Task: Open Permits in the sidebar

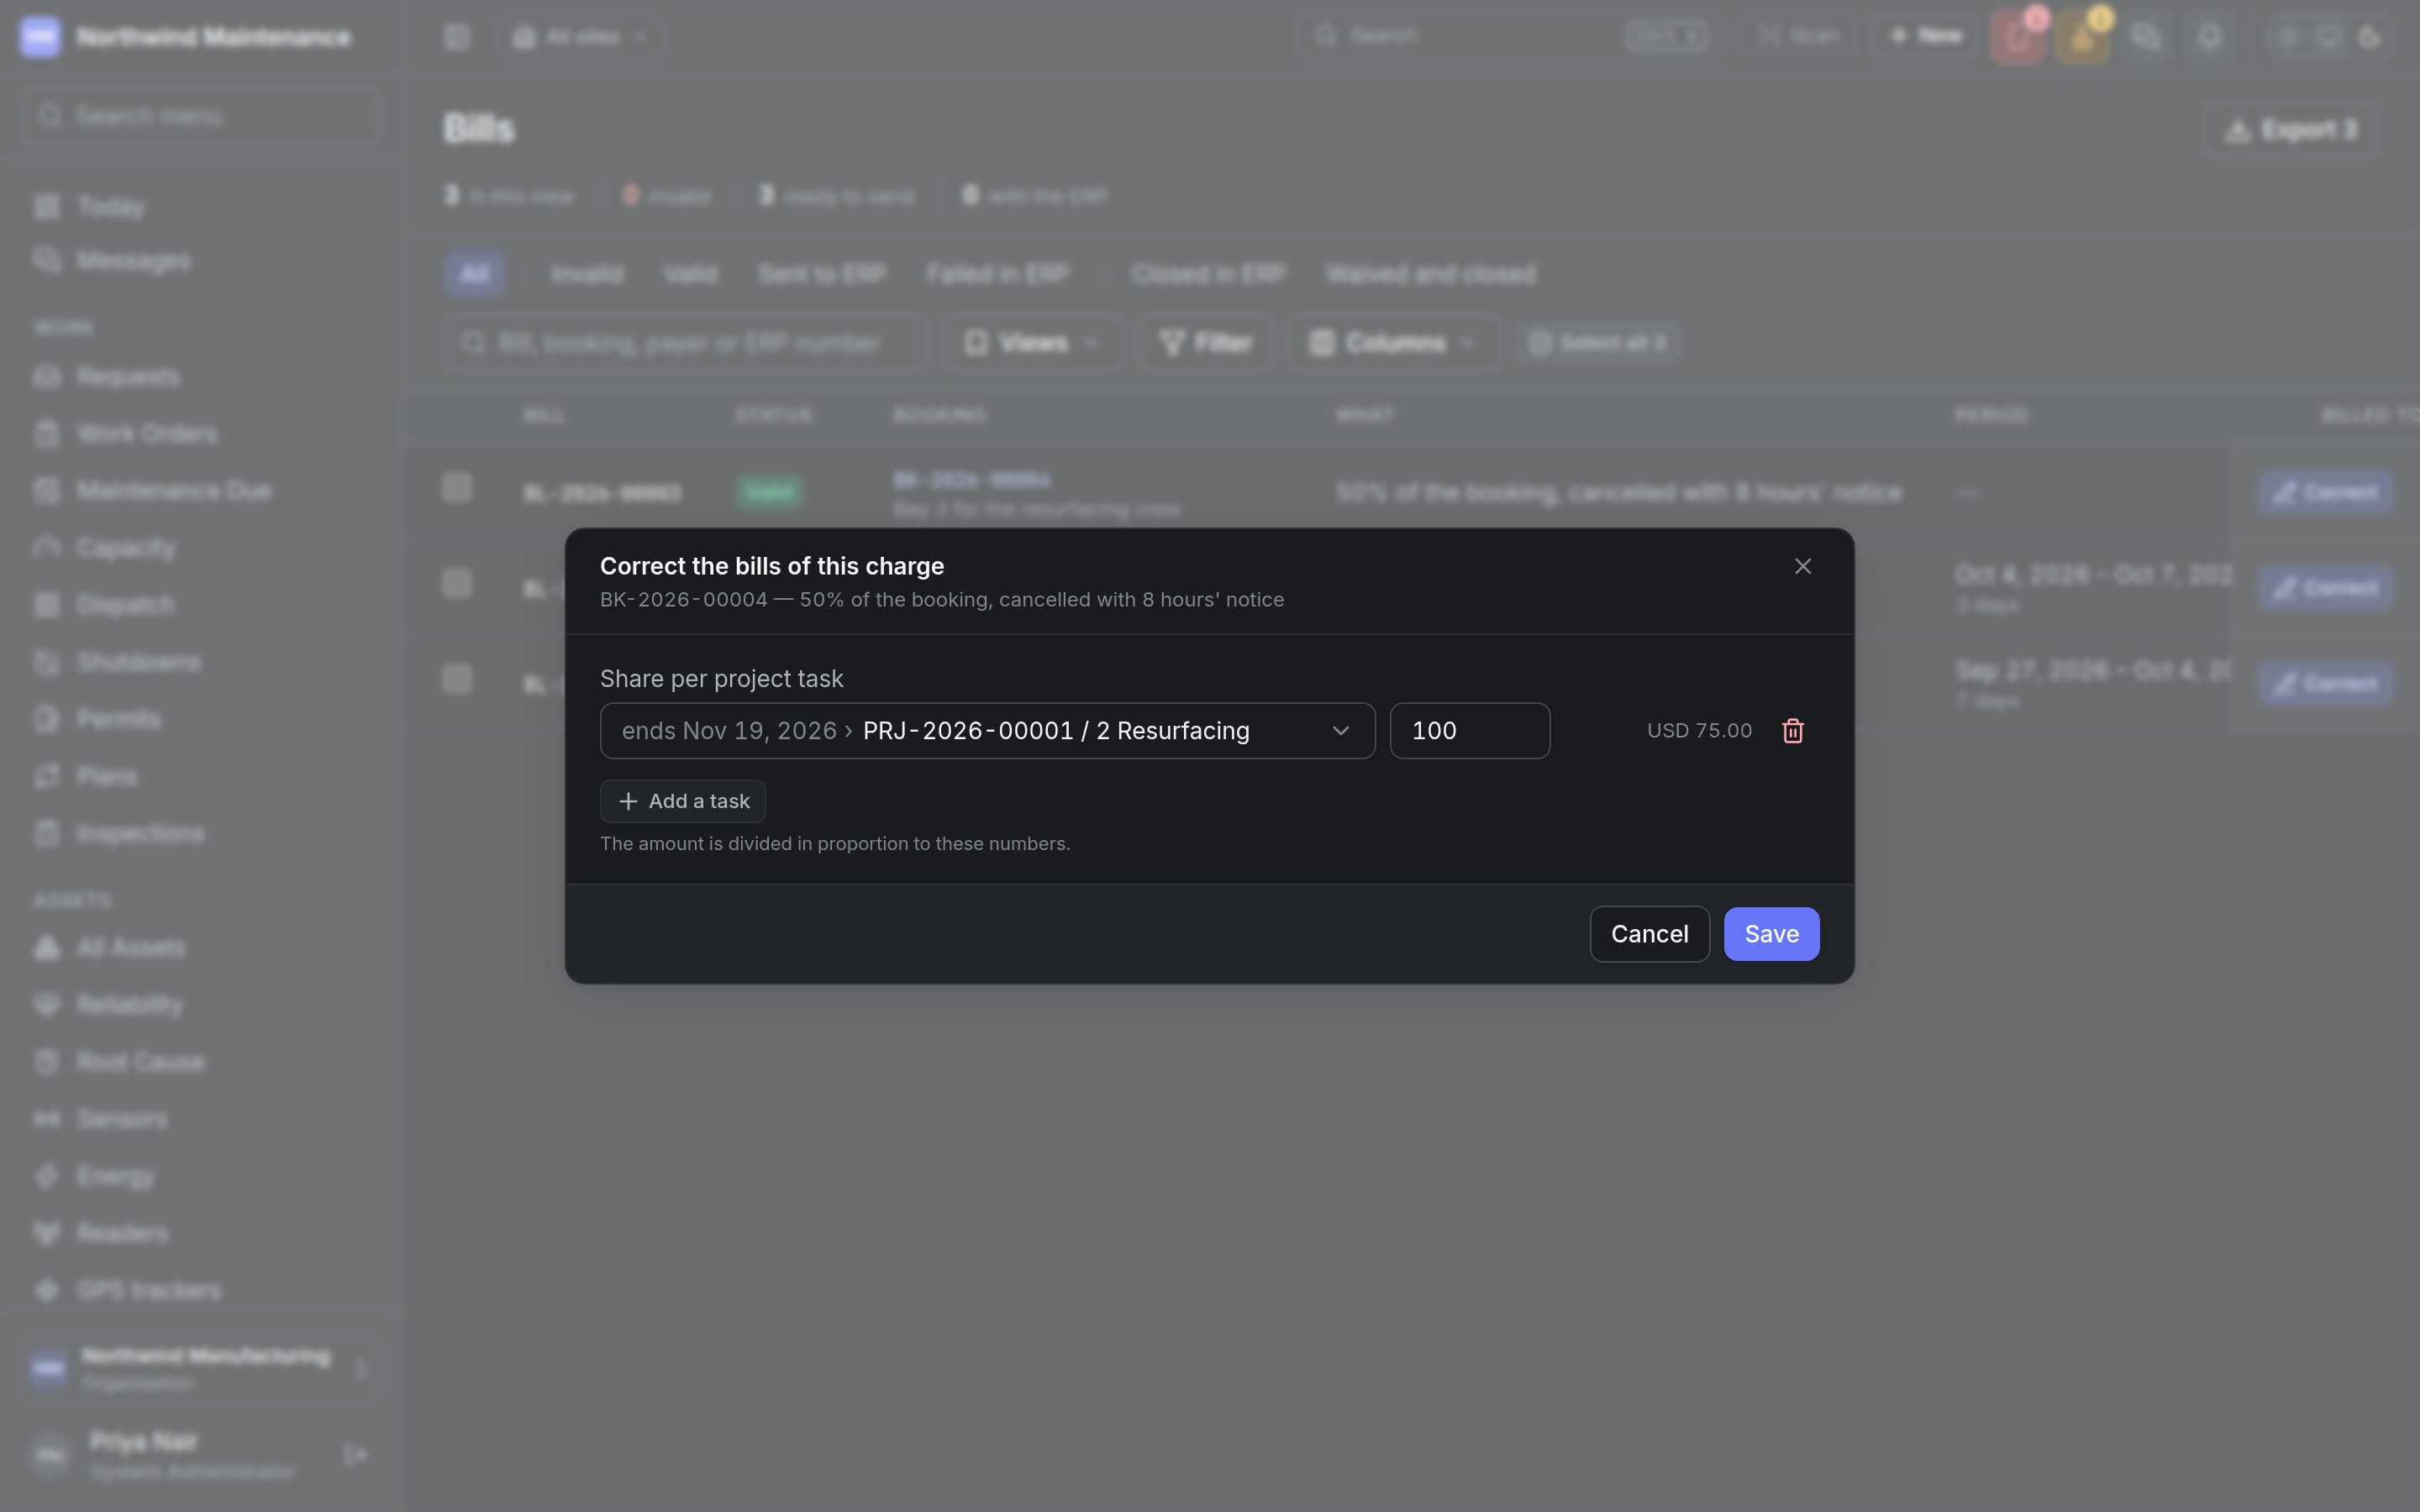Action: 200,719
